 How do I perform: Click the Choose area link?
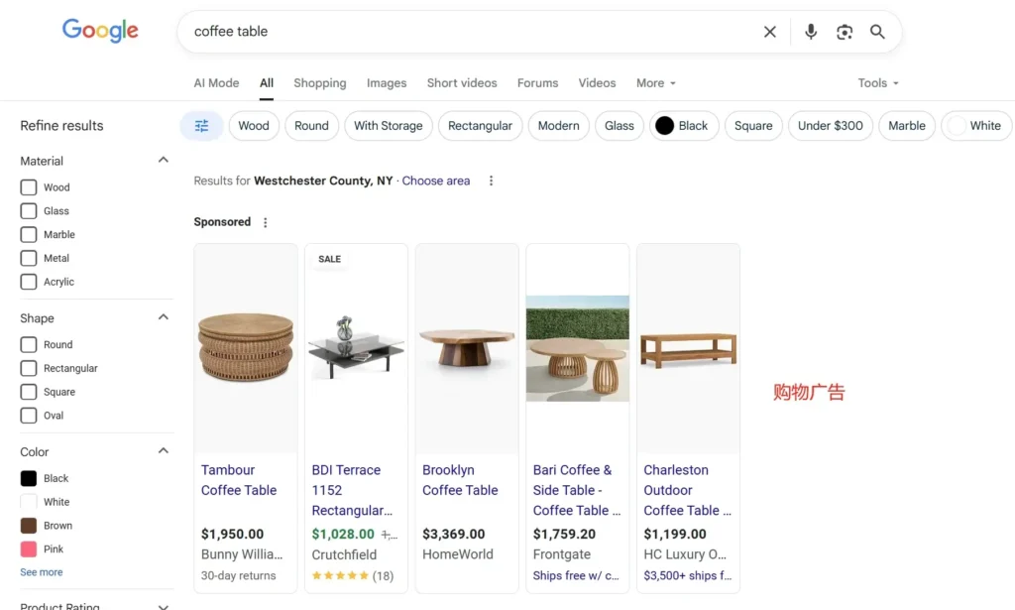(436, 181)
